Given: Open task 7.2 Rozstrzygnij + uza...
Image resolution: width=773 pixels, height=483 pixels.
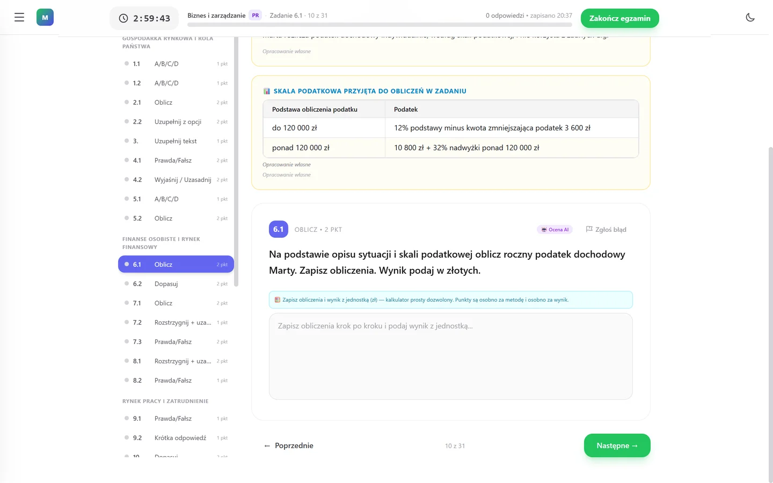Looking at the screenshot, I should [176, 323].
